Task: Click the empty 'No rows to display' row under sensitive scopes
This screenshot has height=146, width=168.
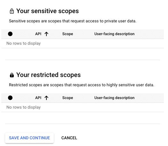Action: [x=83, y=43]
